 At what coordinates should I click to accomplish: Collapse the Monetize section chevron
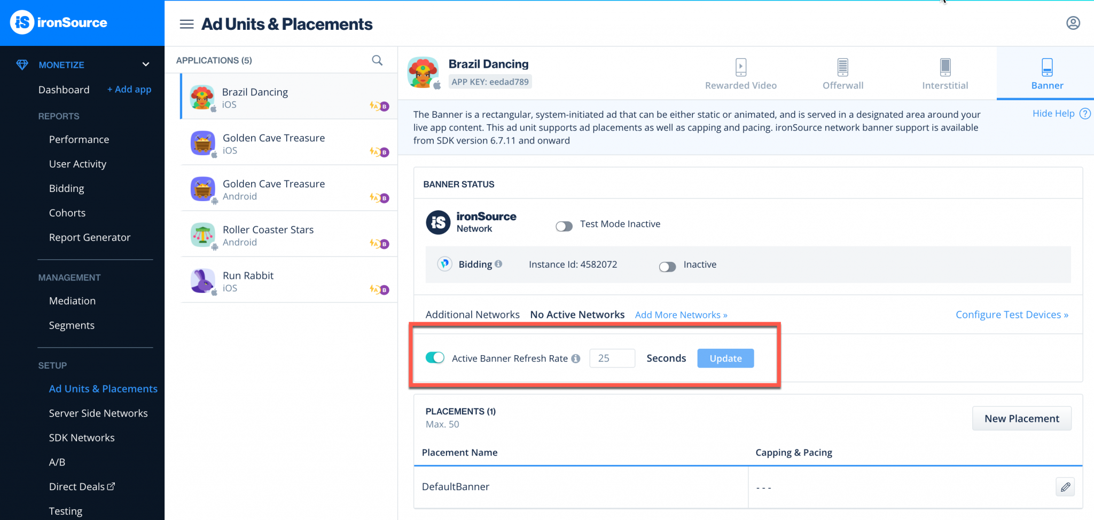[x=146, y=64]
